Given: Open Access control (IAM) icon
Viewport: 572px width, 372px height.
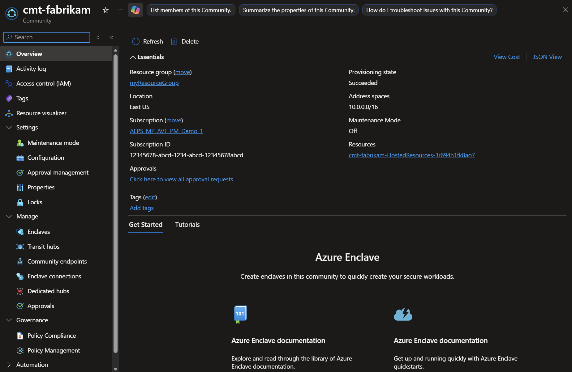Looking at the screenshot, I should tap(9, 83).
